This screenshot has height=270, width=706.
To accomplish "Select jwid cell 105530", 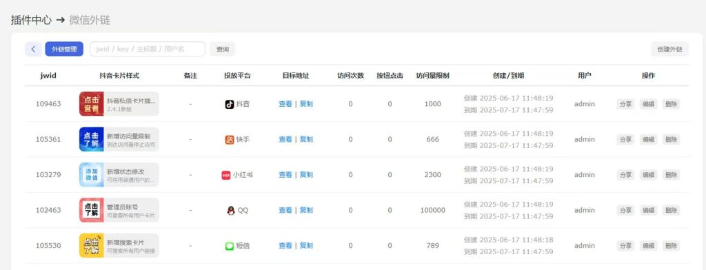I will 48,246.
